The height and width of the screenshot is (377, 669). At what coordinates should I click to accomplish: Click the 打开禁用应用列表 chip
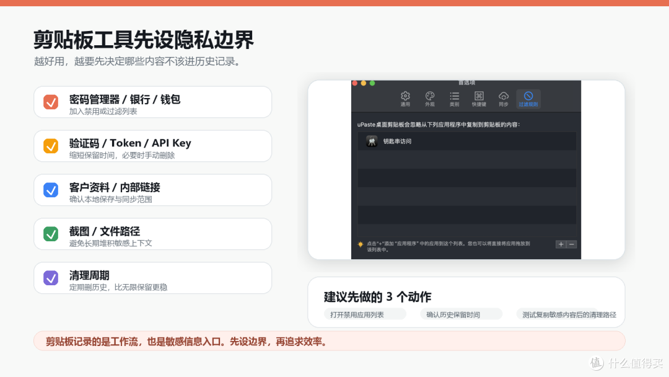pyautogui.click(x=365, y=314)
